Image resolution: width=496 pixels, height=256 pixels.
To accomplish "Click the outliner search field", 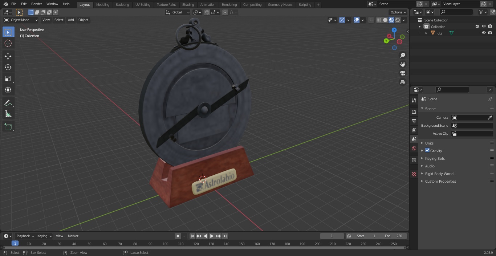I will click(x=456, y=12).
